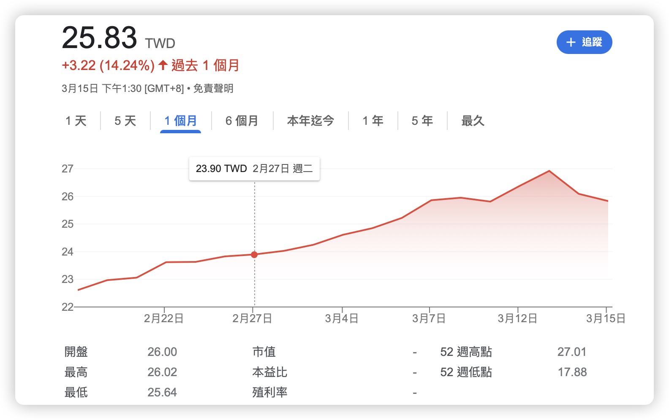Switch to the 最久 max range tab

(x=473, y=121)
